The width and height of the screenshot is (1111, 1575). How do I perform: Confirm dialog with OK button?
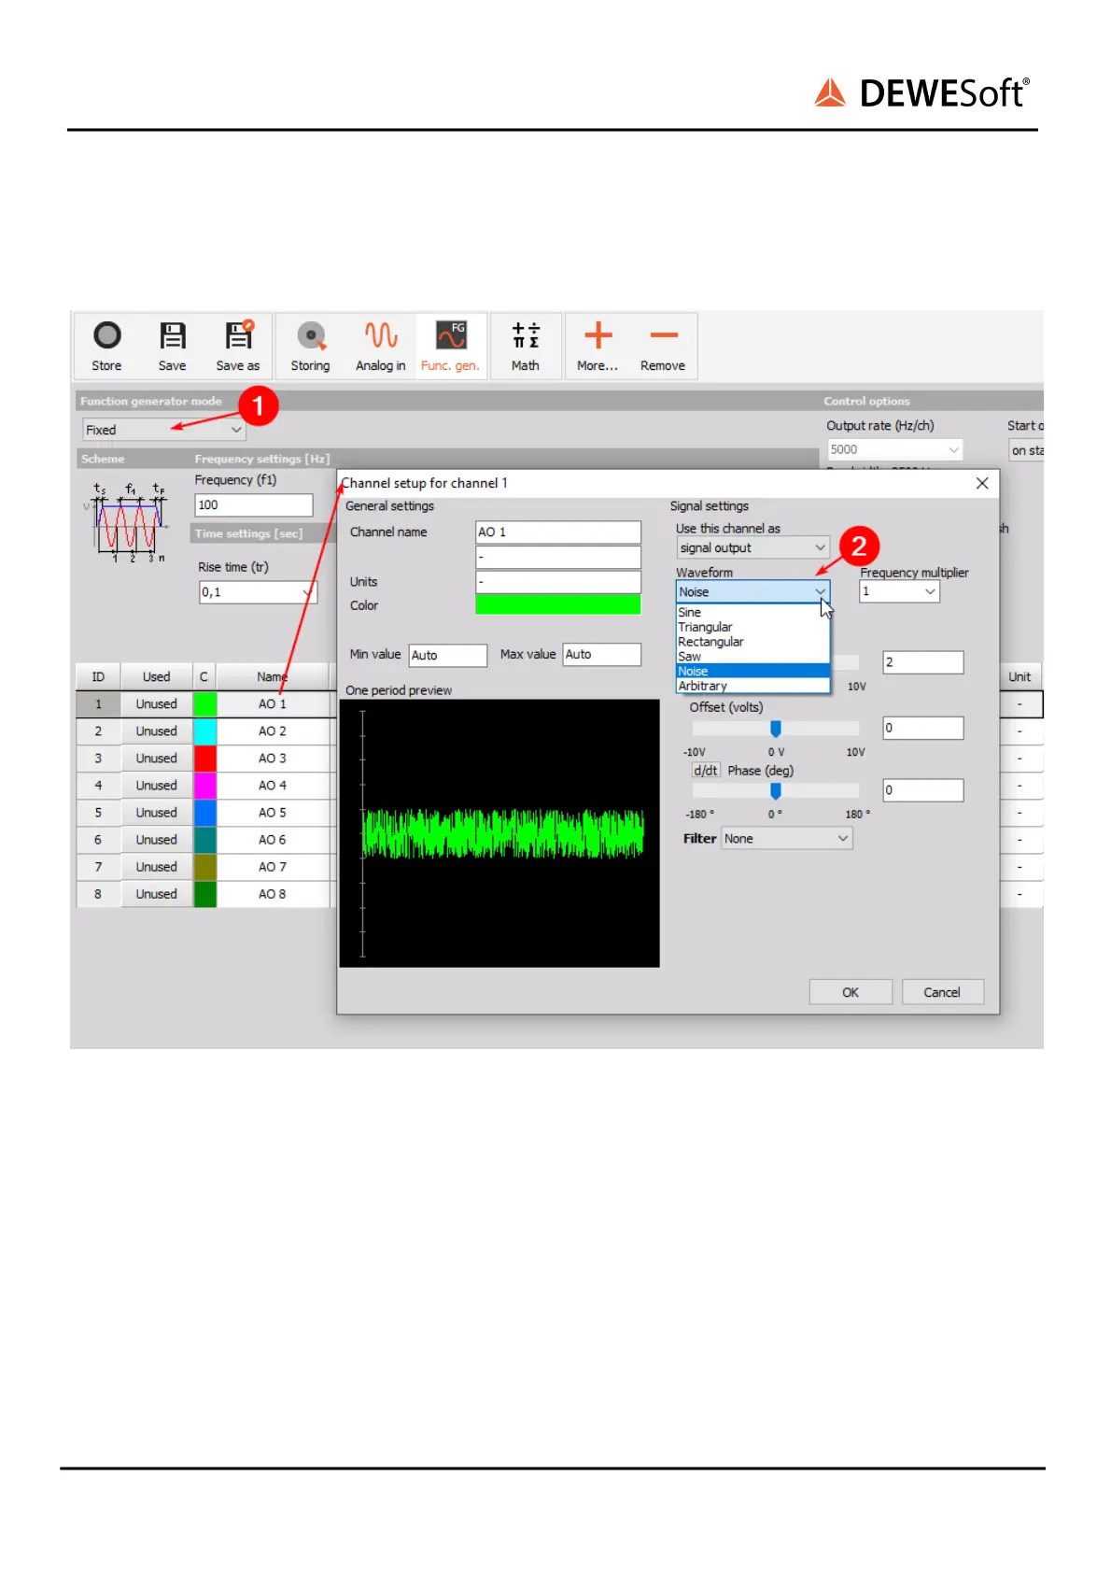pyautogui.click(x=851, y=992)
